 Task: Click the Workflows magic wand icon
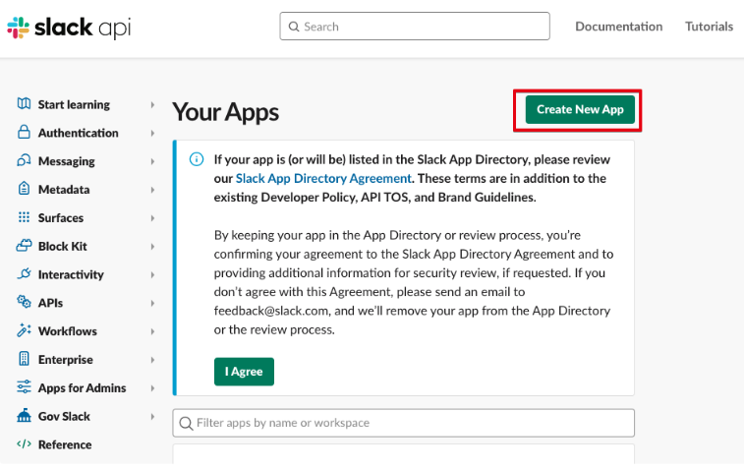(24, 330)
